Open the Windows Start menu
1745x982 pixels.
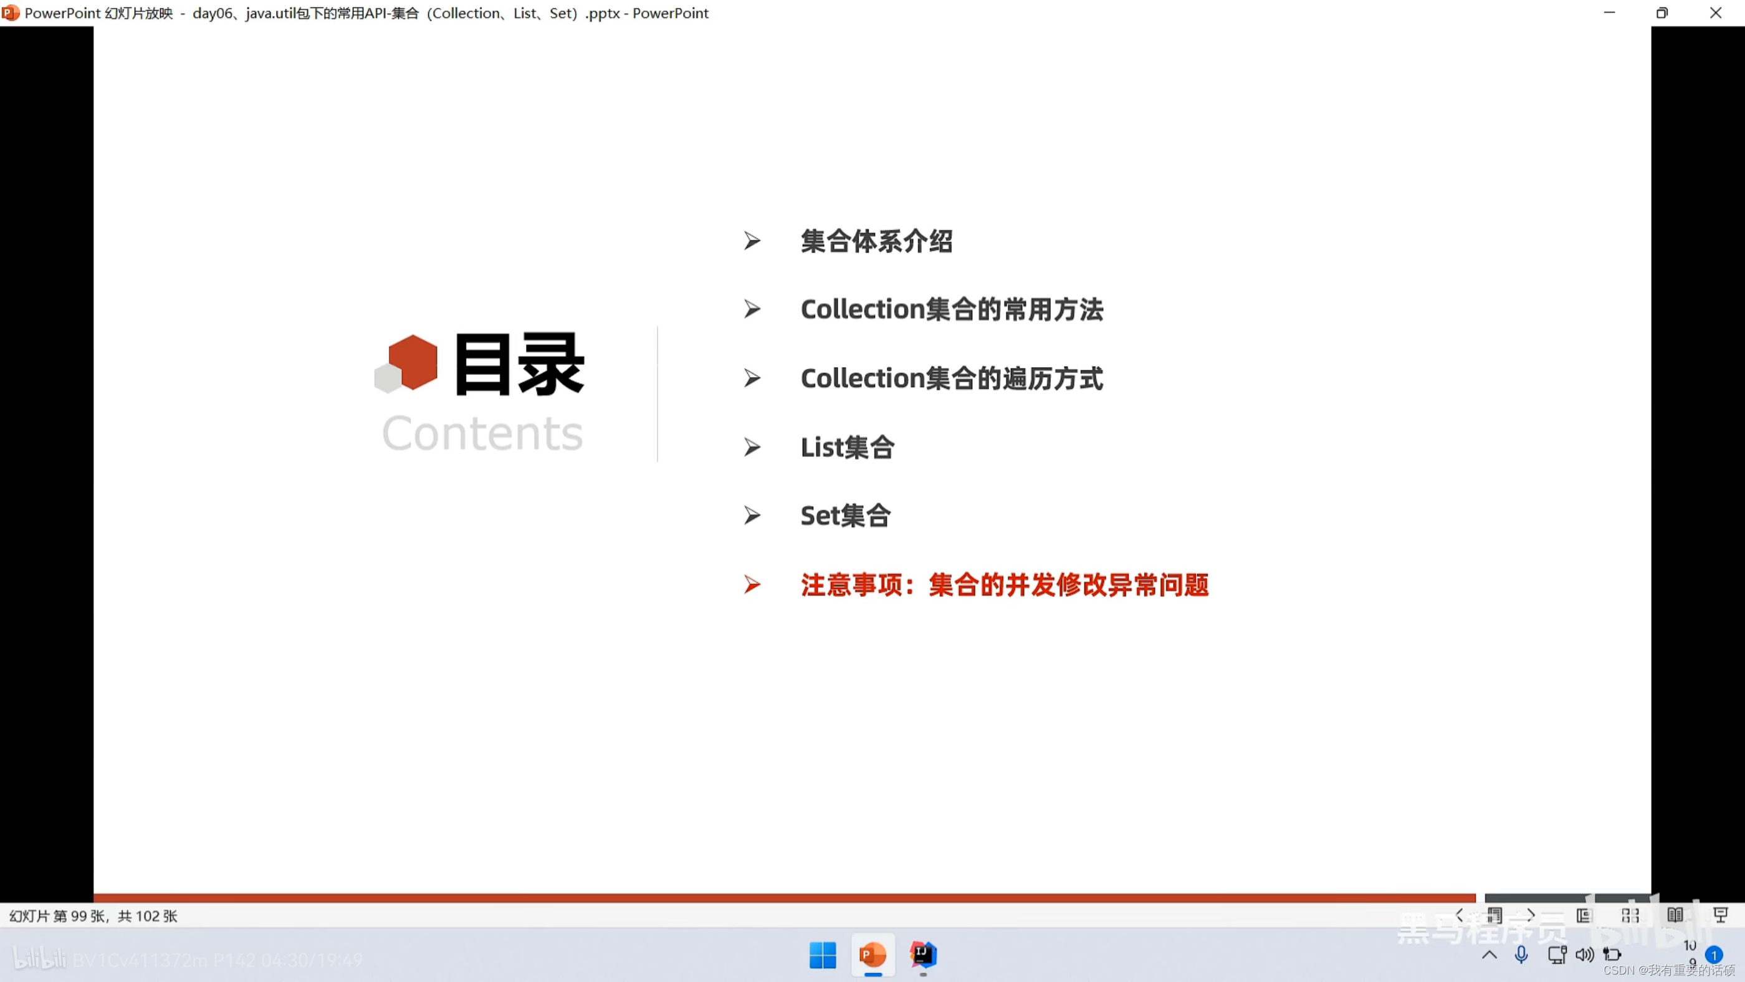click(823, 955)
